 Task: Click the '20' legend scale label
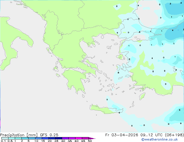(50, 141)
